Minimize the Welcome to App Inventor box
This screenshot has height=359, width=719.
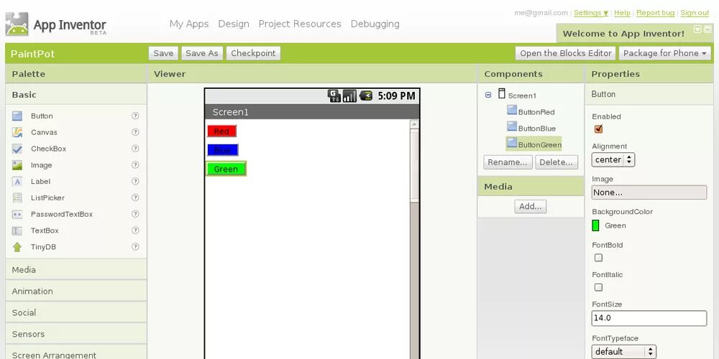[x=697, y=29]
